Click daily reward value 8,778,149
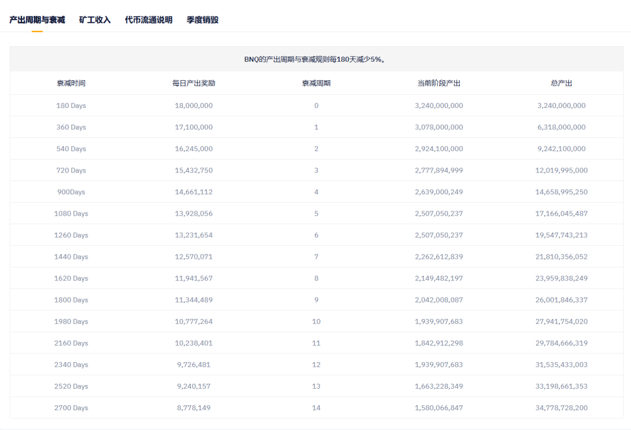631x430 pixels. click(x=193, y=408)
